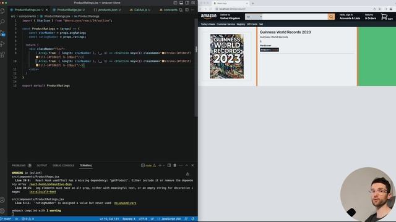Screen dimensions: 396x222
Task: Click orange search magnifier button
Action: (331, 17)
